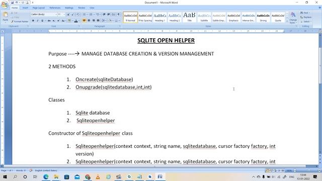Apply font color to text
Viewport: 322px width, 181px height.
point(76,21)
